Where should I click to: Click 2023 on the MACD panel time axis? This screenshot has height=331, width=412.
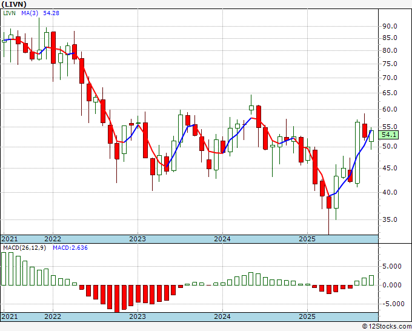point(138,316)
